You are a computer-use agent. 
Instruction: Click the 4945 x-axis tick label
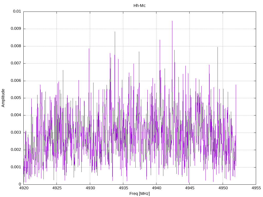point(190,188)
